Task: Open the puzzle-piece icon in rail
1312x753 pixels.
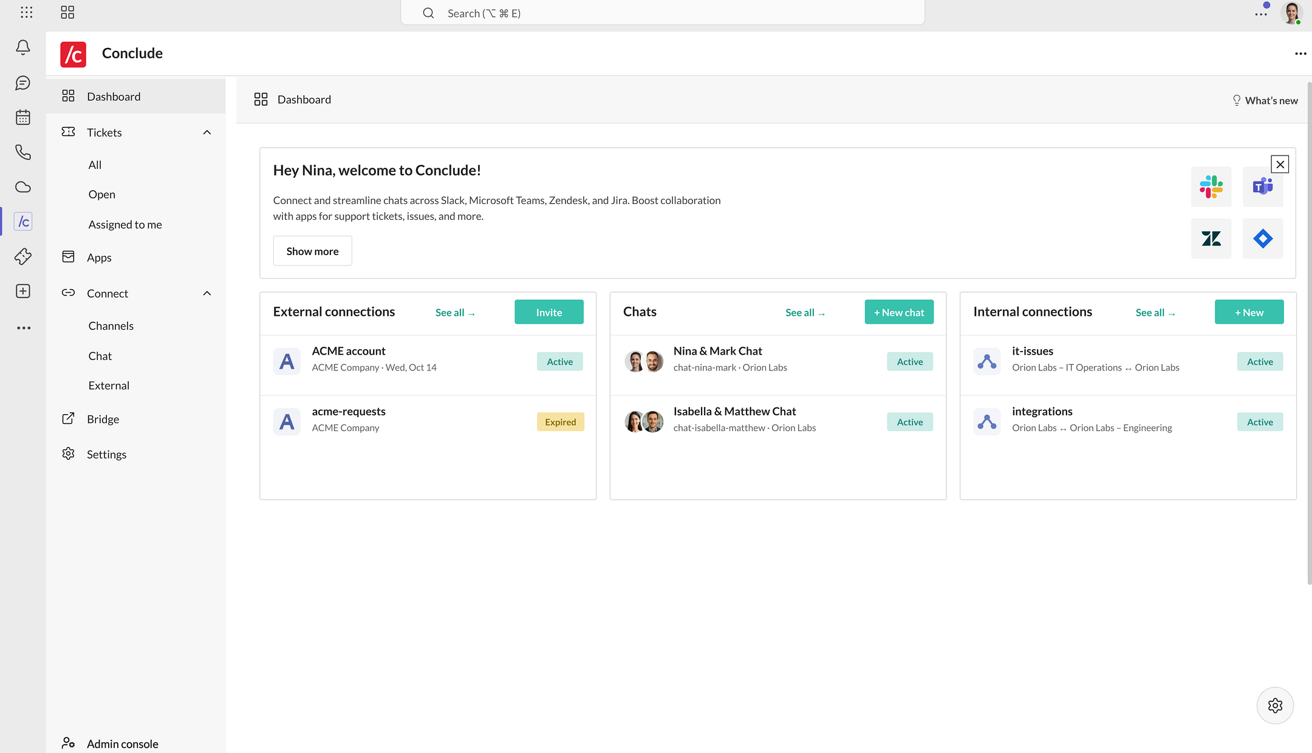Action: pos(23,256)
